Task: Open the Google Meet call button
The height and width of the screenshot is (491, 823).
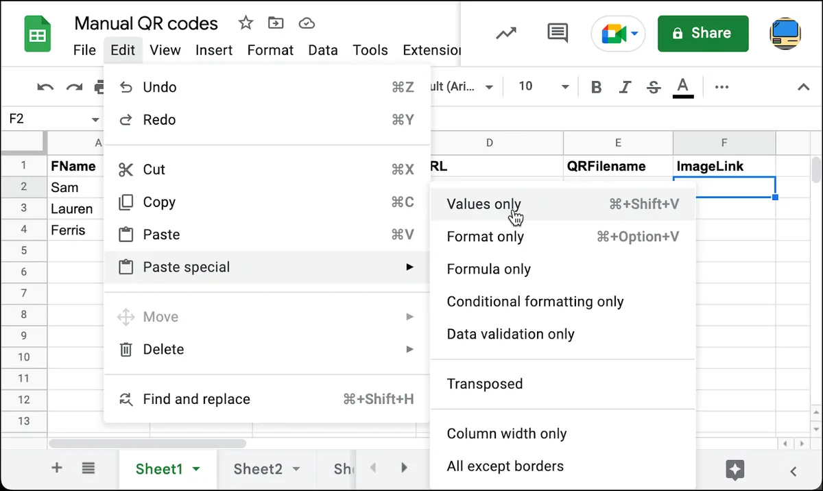Action: pyautogui.click(x=618, y=34)
